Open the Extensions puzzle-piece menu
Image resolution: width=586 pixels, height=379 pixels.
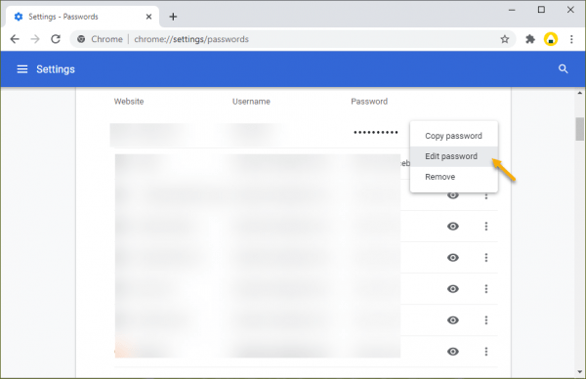coord(530,39)
